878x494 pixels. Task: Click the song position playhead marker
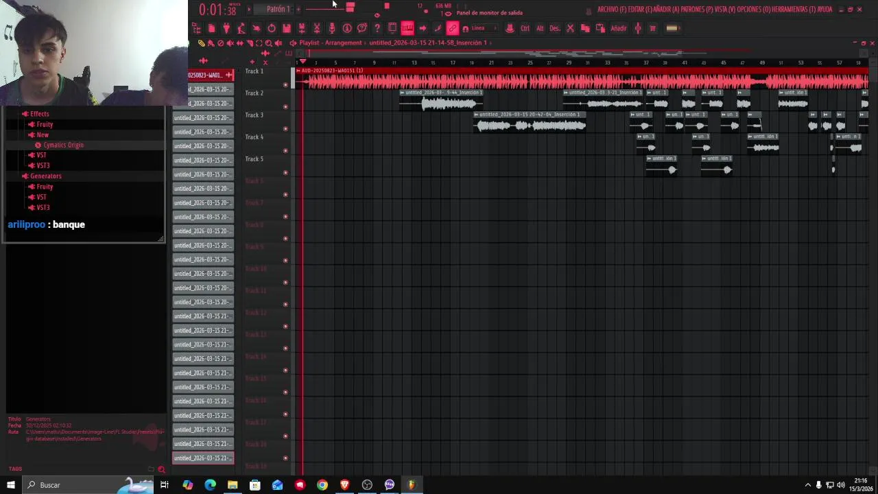click(x=302, y=62)
